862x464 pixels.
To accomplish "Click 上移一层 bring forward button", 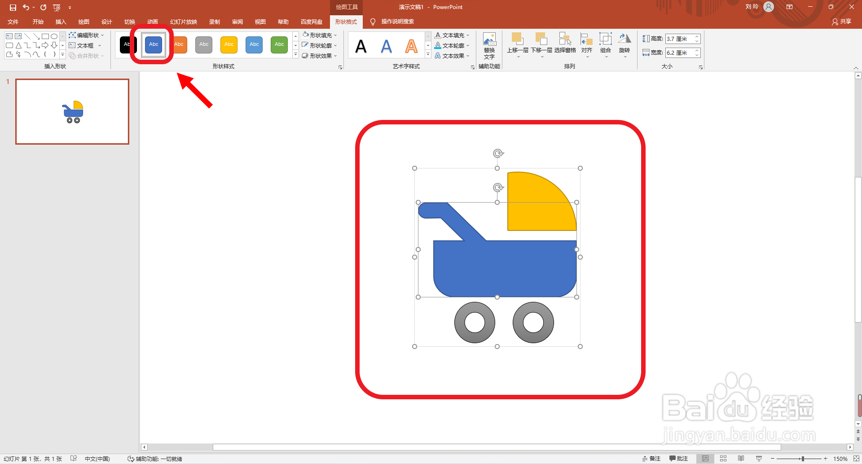I will click(x=518, y=46).
